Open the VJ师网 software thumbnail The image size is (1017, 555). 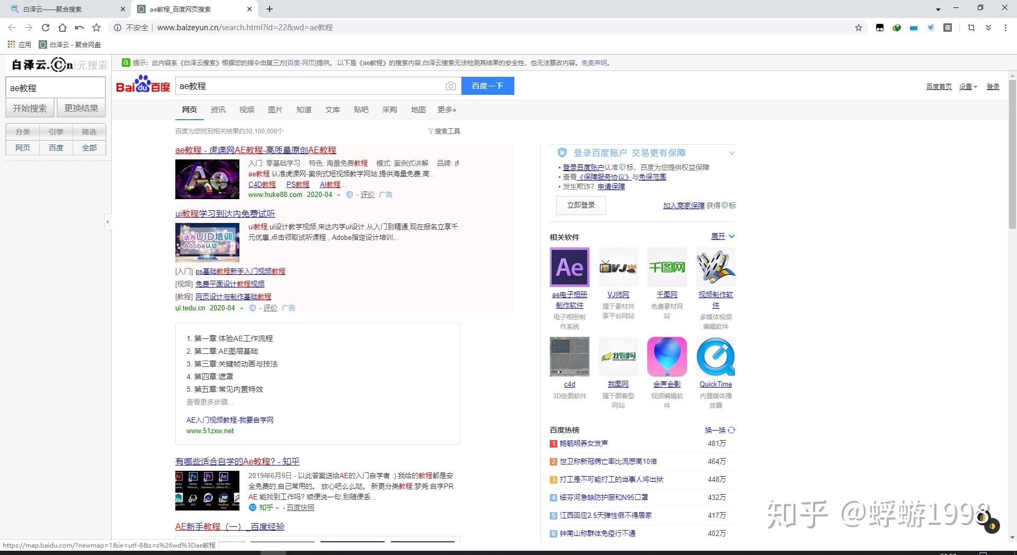coord(618,267)
